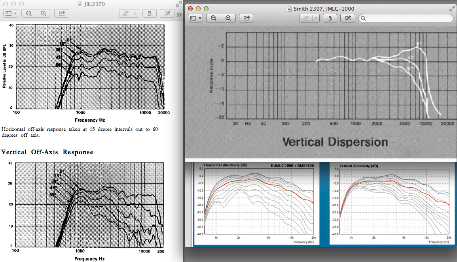Zoom in on the Smith 2397 image
The image size is (457, 262).
(228, 18)
